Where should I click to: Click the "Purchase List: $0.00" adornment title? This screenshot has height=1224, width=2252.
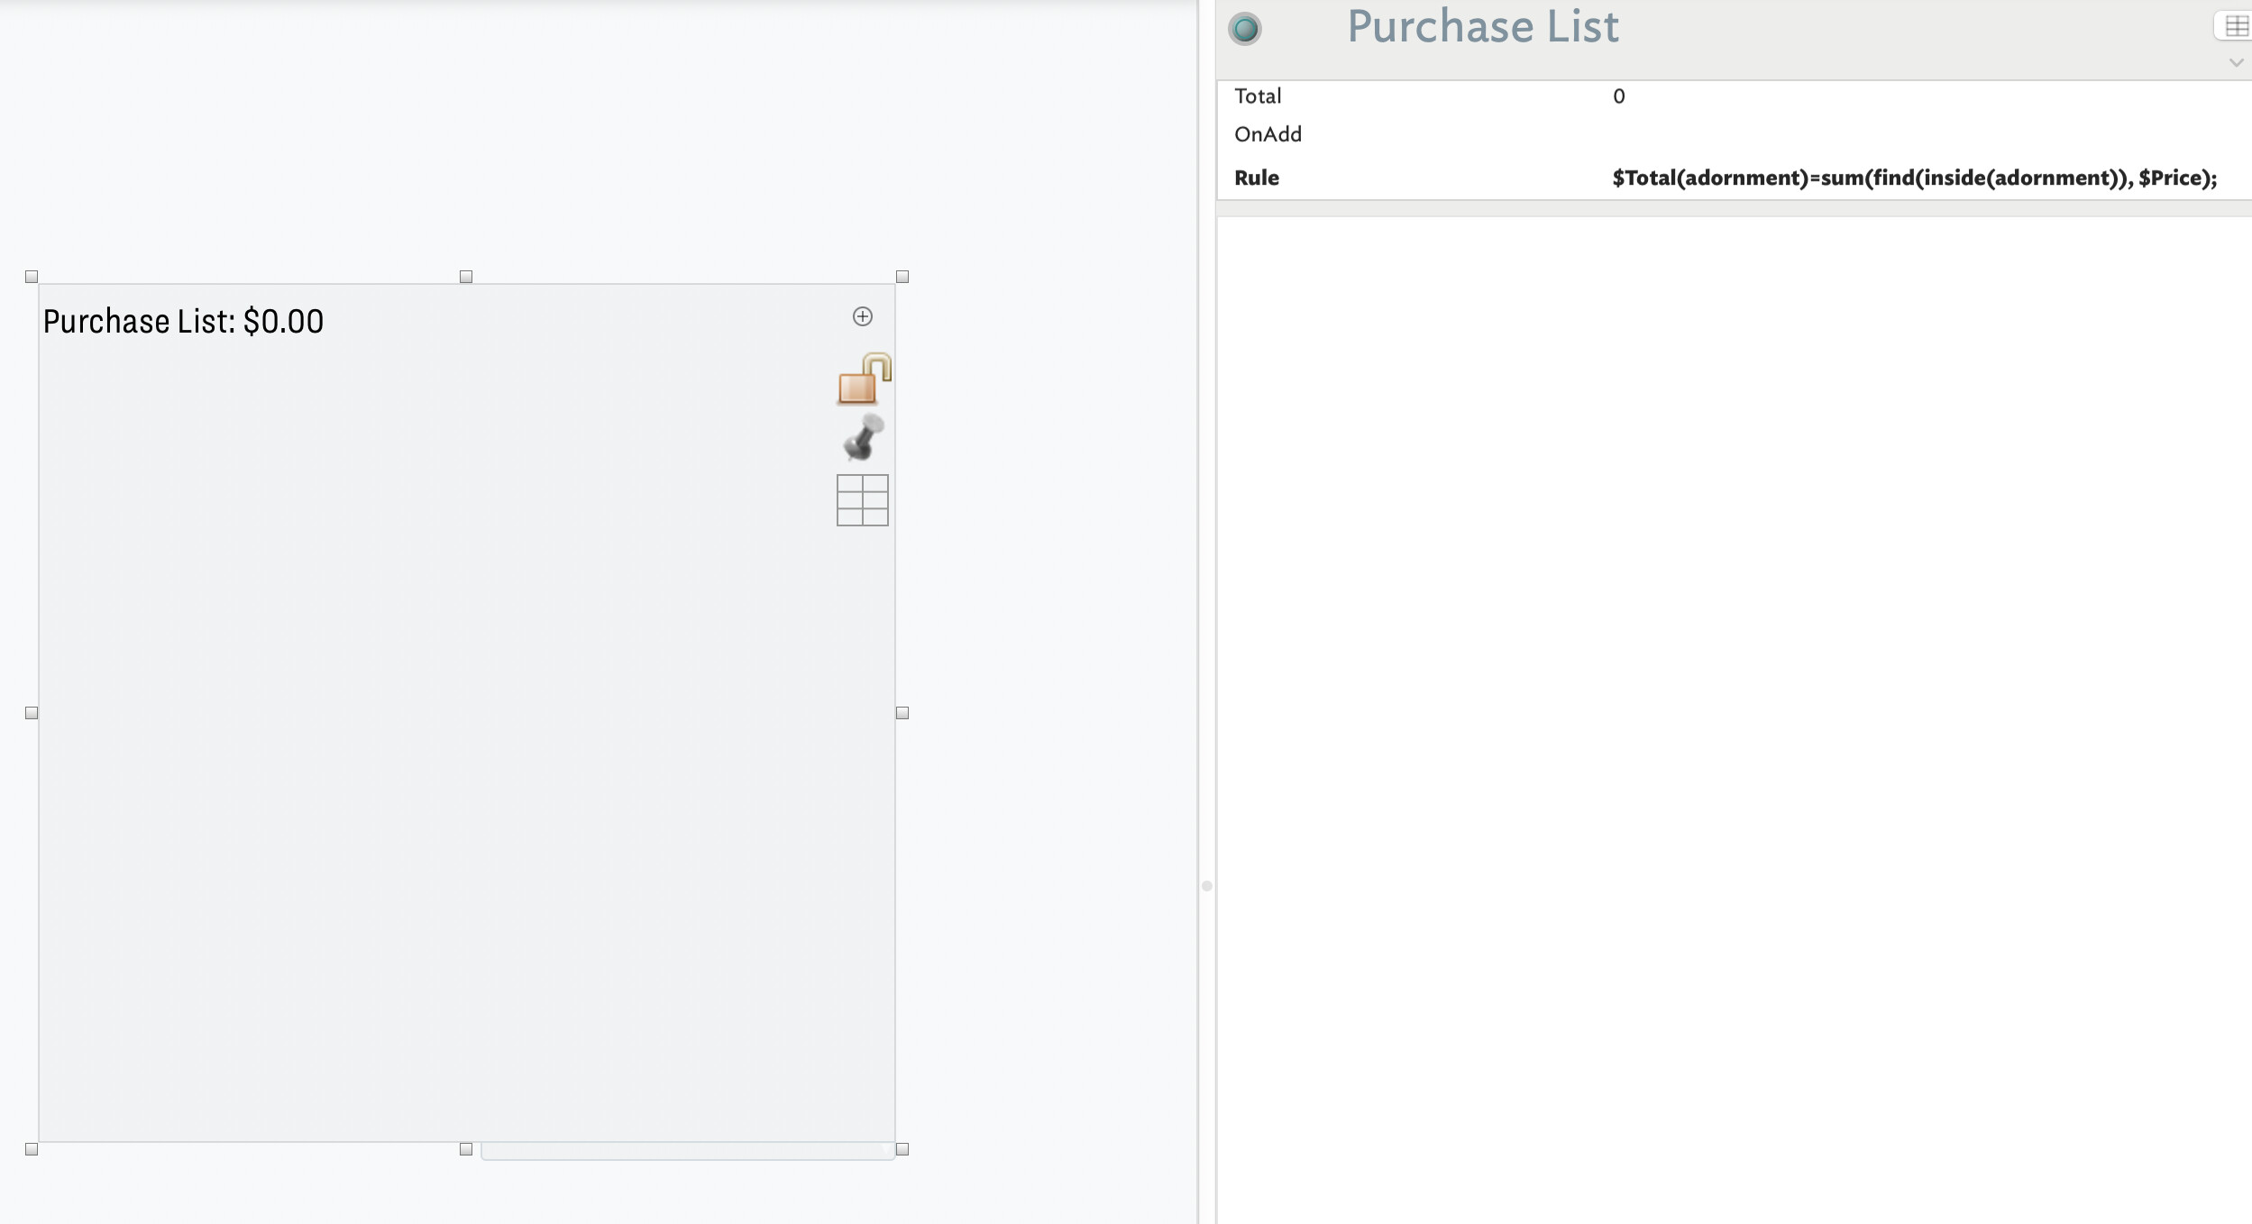pos(183,322)
